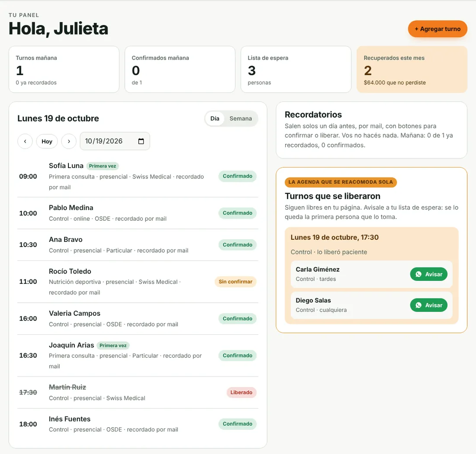
Task: Click WhatsApp icon beside Diego Salas
Action: 418,305
